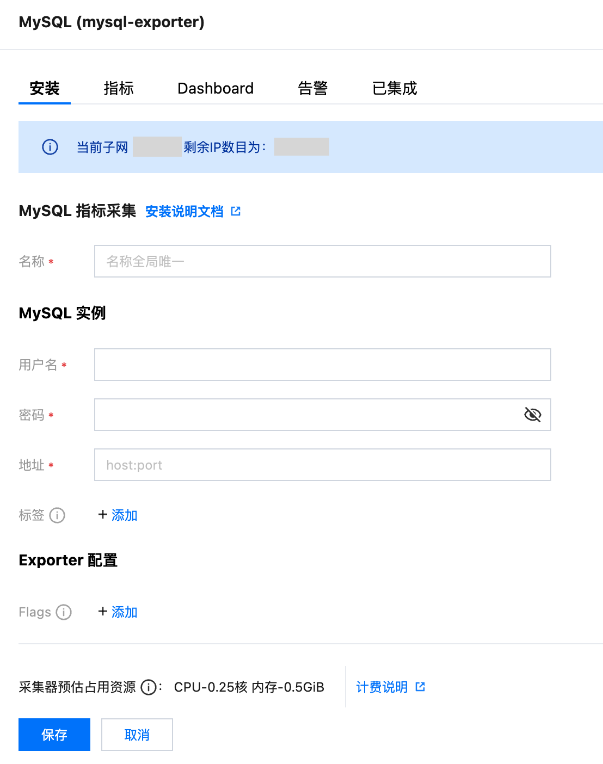Click 添加 link in the Flags row
The width and height of the screenshot is (603, 764).
click(125, 612)
